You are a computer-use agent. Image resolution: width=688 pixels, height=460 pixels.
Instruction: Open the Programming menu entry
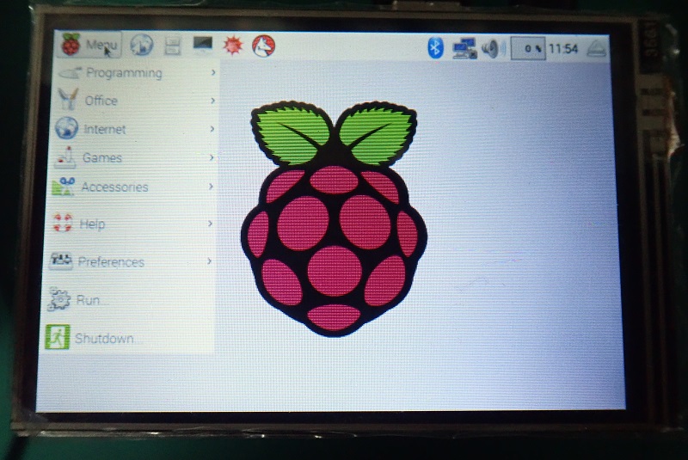[x=137, y=73]
